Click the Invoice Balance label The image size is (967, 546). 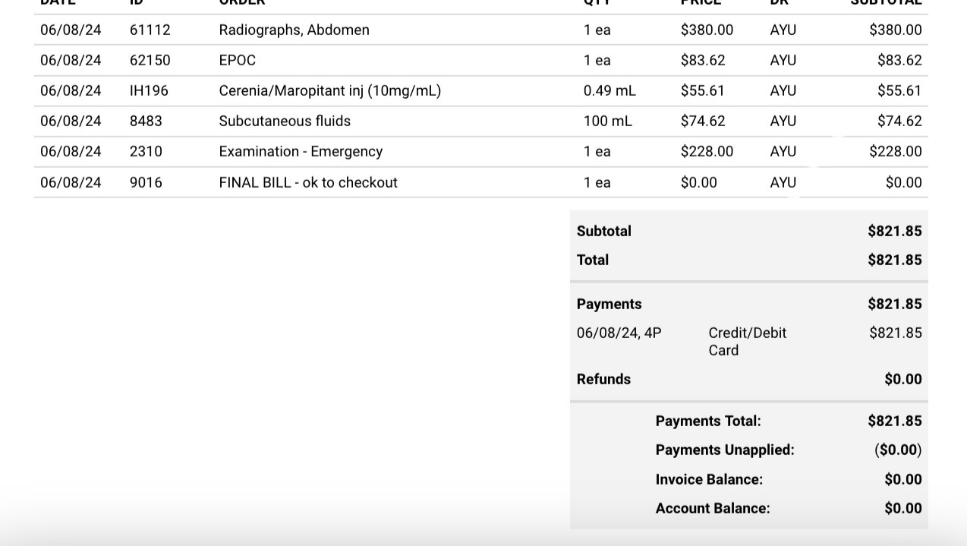click(x=709, y=480)
